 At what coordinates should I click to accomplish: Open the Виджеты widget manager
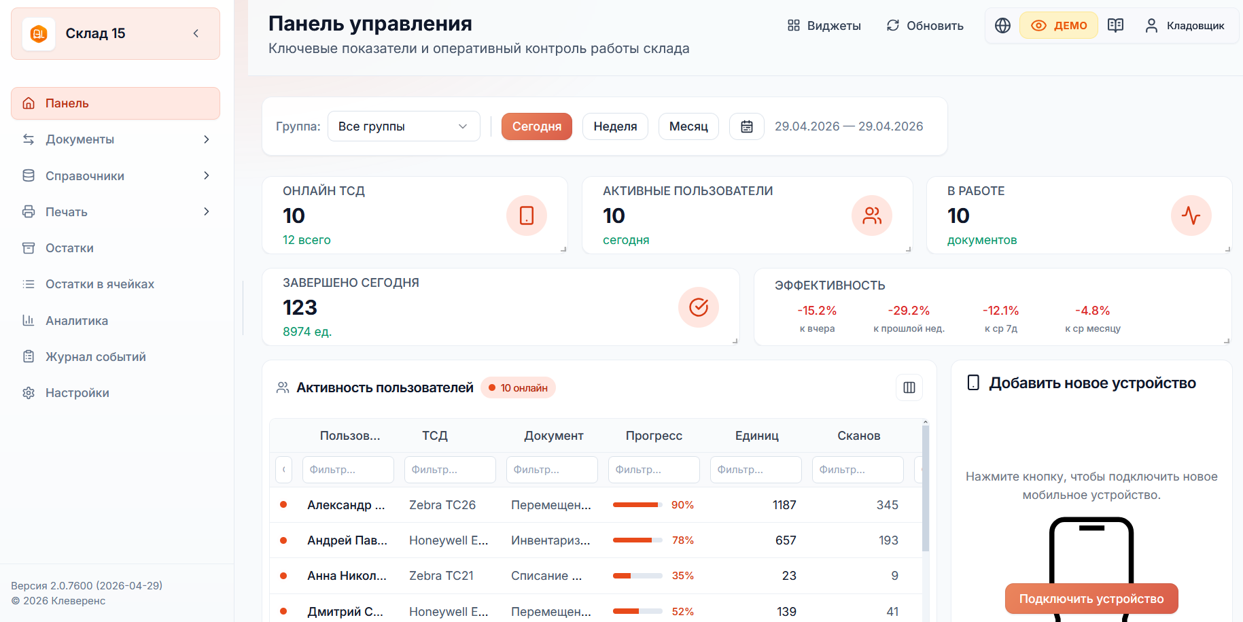pos(824,26)
